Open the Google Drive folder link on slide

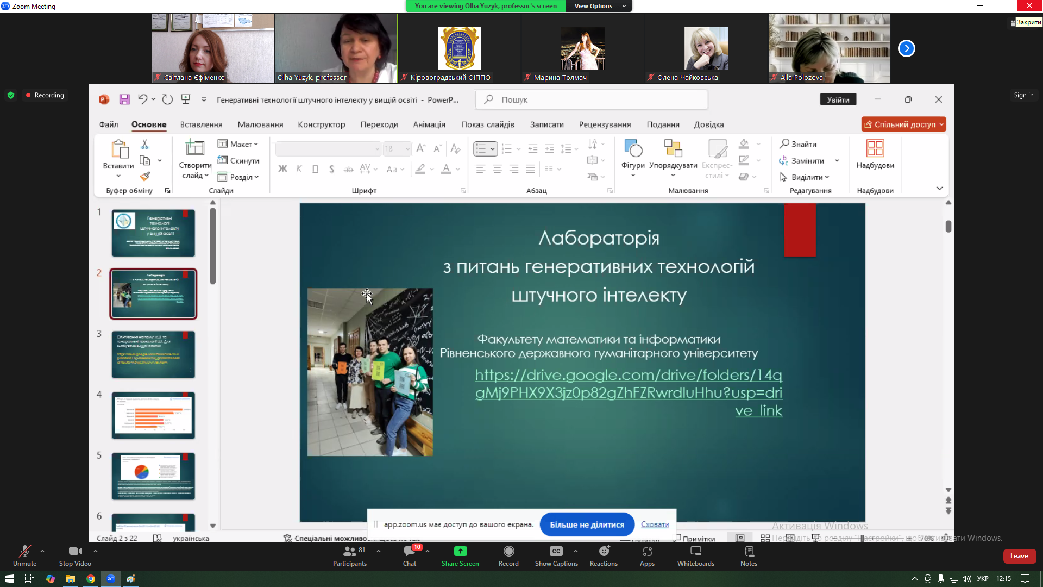[x=629, y=392]
